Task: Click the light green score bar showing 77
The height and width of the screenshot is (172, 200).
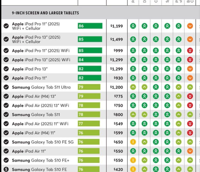Action: 89,124
